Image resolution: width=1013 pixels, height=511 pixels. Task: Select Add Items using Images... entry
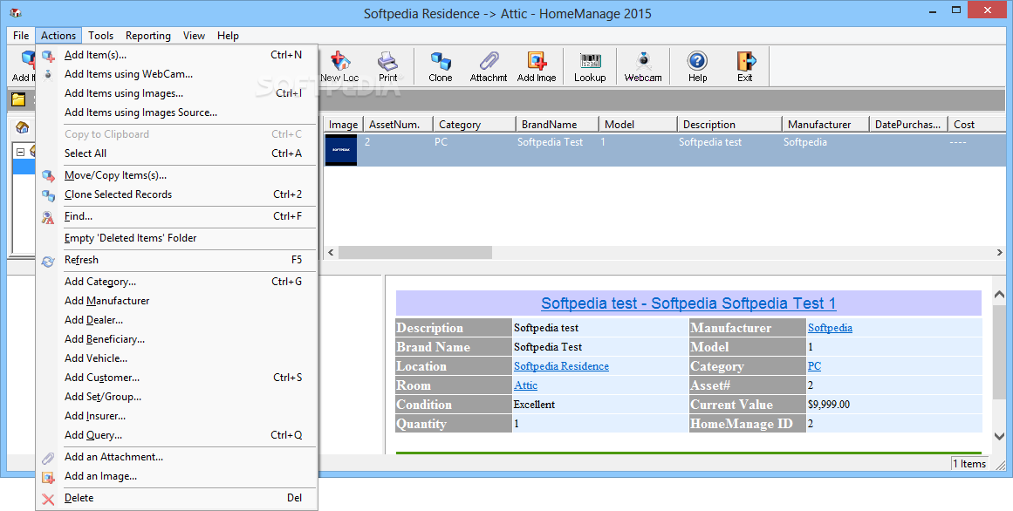[x=177, y=93]
